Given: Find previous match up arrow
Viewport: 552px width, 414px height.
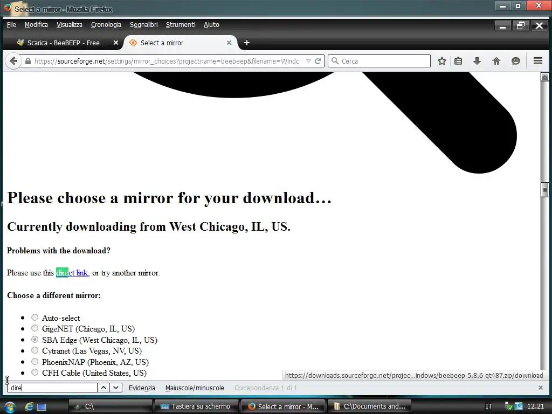Looking at the screenshot, I should [x=103, y=388].
